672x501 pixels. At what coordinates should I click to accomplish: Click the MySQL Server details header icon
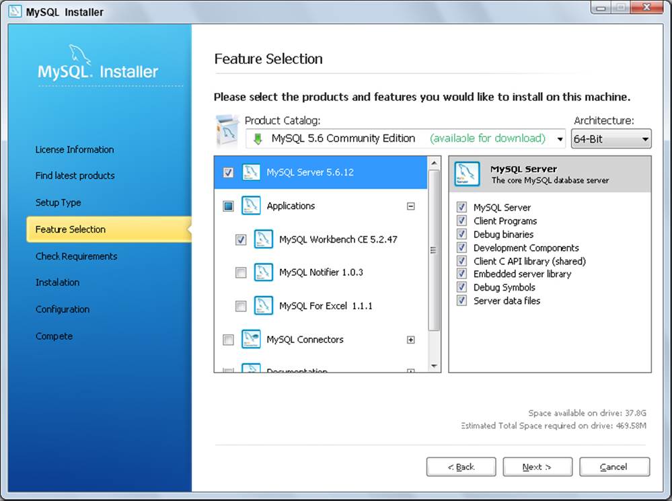(x=467, y=174)
